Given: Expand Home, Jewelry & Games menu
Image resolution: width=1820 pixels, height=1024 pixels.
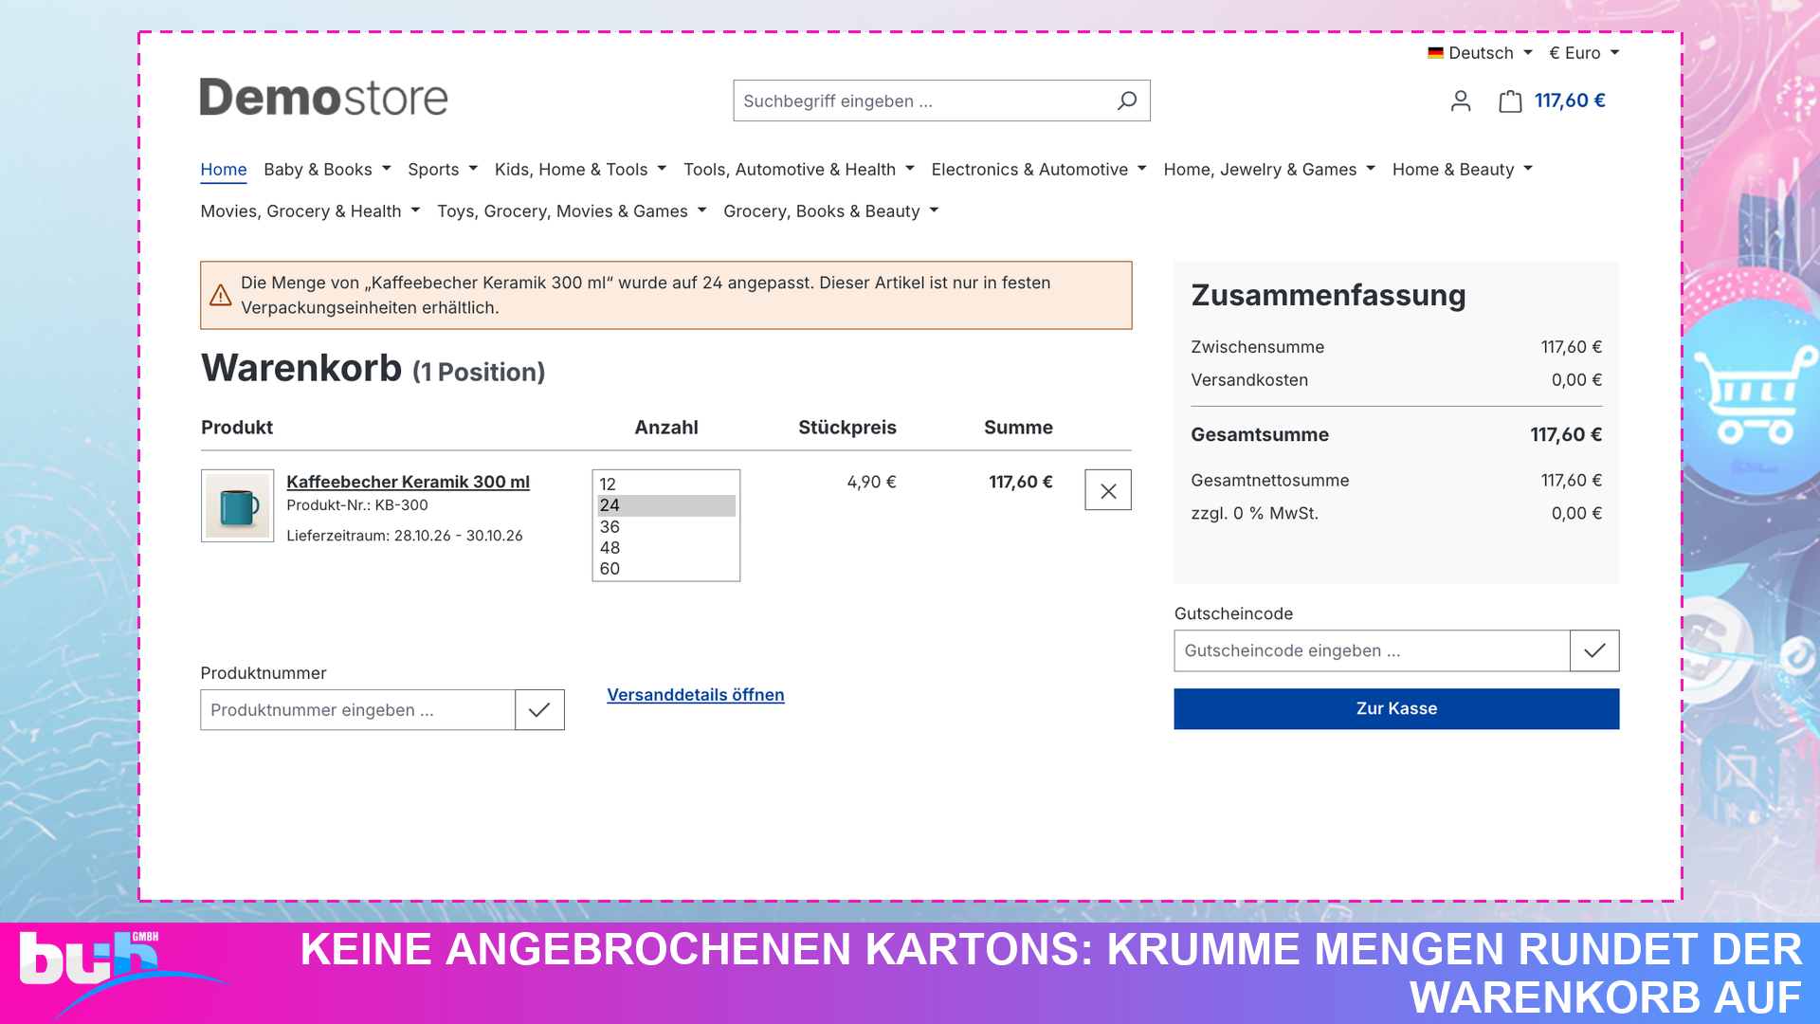Looking at the screenshot, I should (x=1269, y=170).
